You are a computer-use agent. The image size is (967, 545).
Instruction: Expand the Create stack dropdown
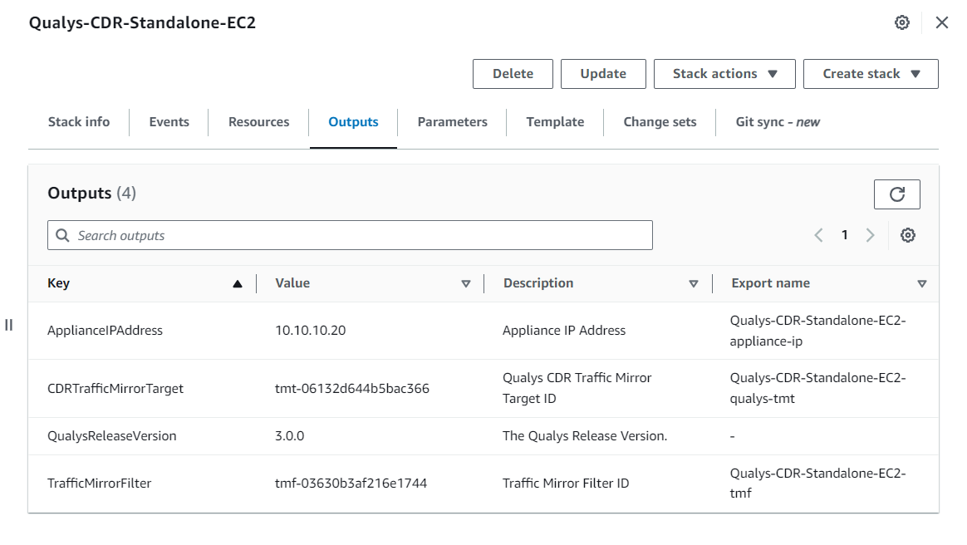(x=871, y=74)
